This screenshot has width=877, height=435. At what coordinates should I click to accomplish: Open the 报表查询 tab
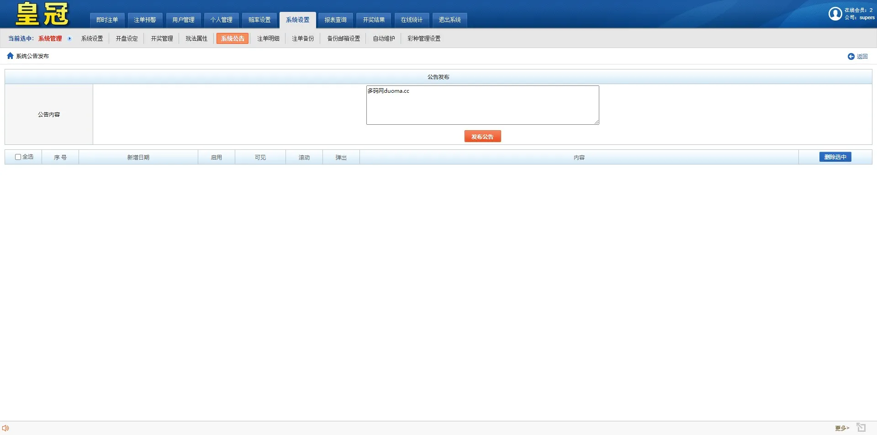click(335, 20)
